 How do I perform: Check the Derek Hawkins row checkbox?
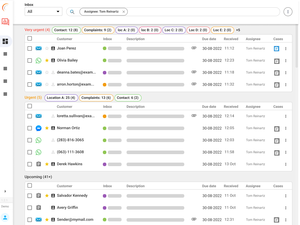click(30, 164)
